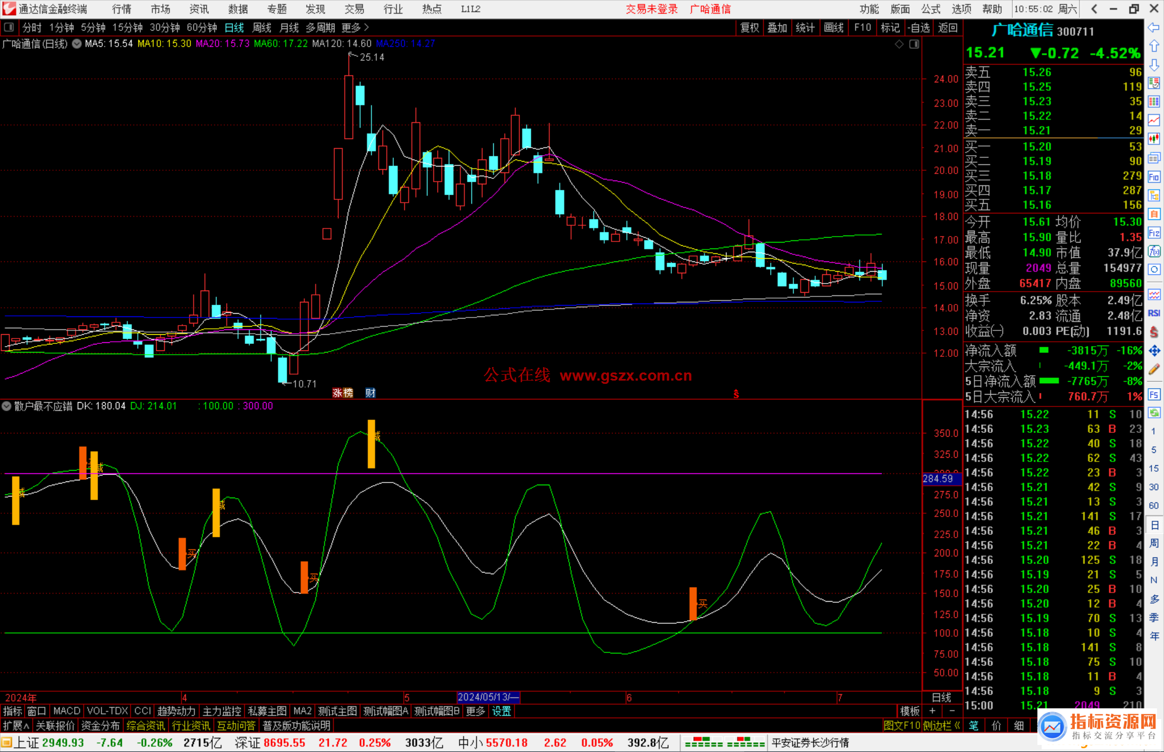The height and width of the screenshot is (752, 1164).
Task: Open the -自选 watchlist option
Action: click(x=918, y=27)
